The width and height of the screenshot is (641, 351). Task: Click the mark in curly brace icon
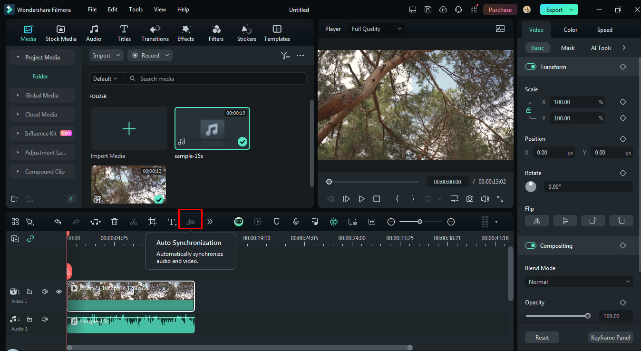(x=398, y=199)
